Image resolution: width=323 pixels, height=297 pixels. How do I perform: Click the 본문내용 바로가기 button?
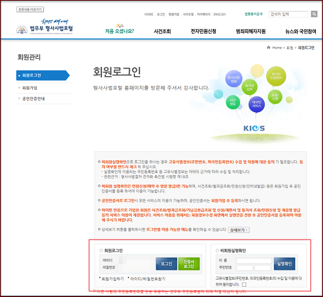30,10
